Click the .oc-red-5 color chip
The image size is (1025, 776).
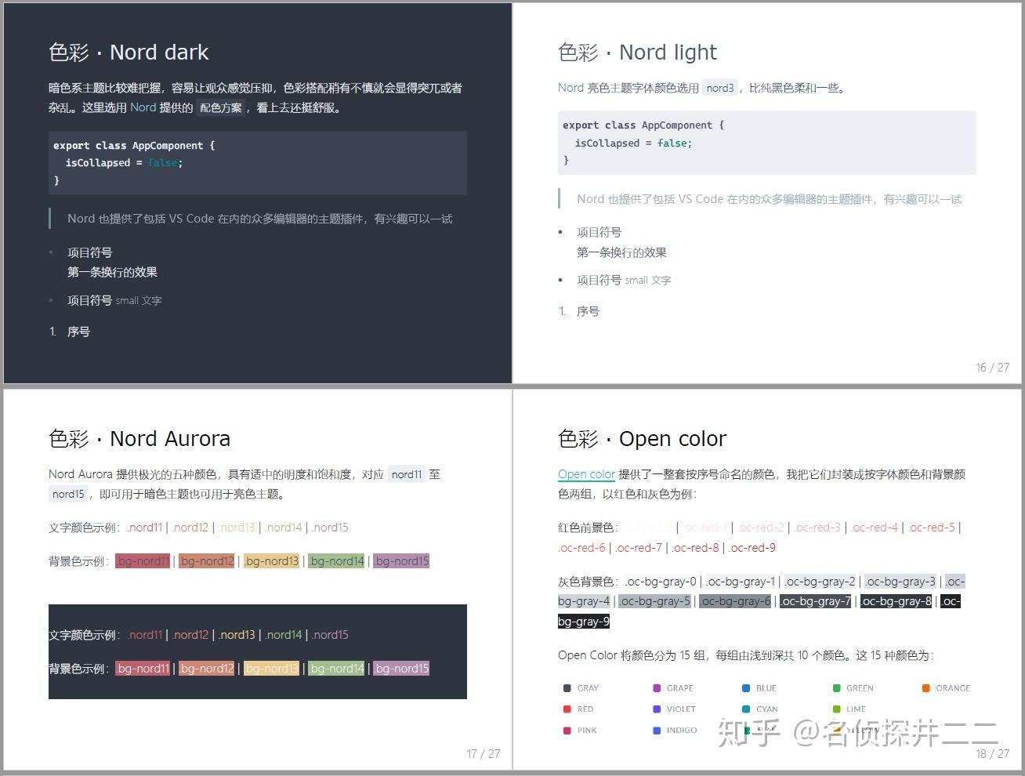pos(932,527)
